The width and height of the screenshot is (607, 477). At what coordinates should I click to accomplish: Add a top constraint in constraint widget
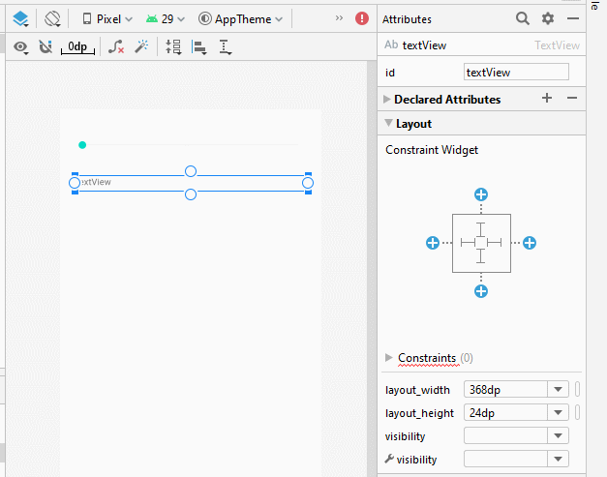pyautogui.click(x=481, y=194)
